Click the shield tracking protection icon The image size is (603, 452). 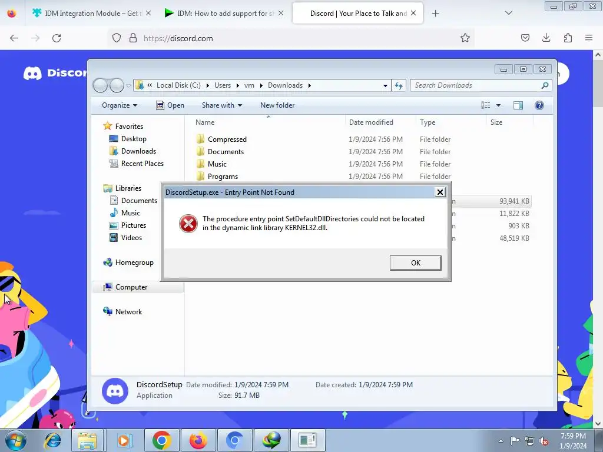[x=117, y=38]
